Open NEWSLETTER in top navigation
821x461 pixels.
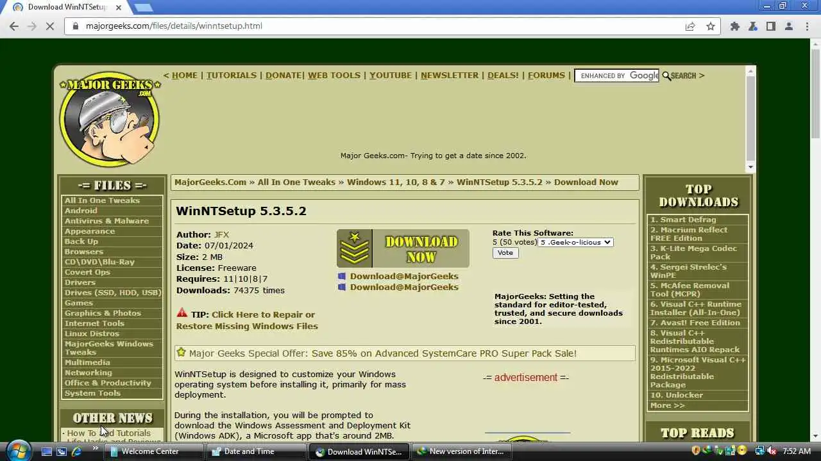450,75
